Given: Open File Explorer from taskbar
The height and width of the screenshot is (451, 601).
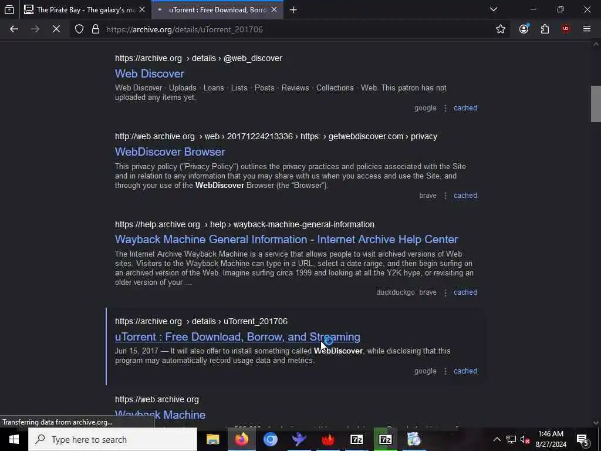Looking at the screenshot, I should [x=212, y=439].
